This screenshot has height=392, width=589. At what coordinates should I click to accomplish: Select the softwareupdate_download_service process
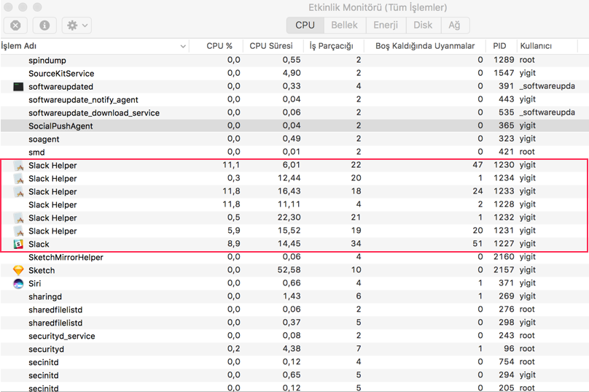coord(294,113)
